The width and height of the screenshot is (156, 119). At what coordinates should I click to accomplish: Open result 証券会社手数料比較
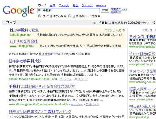click(25, 61)
